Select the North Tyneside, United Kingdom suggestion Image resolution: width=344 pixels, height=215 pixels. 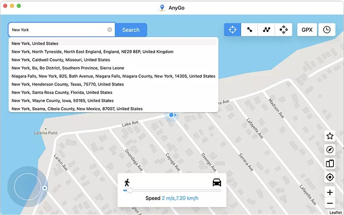click(x=114, y=52)
